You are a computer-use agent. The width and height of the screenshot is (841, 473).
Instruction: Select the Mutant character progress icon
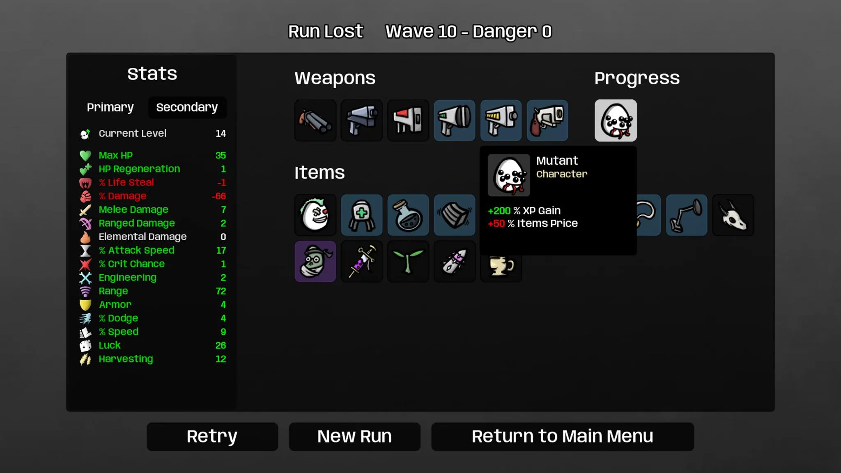click(615, 120)
